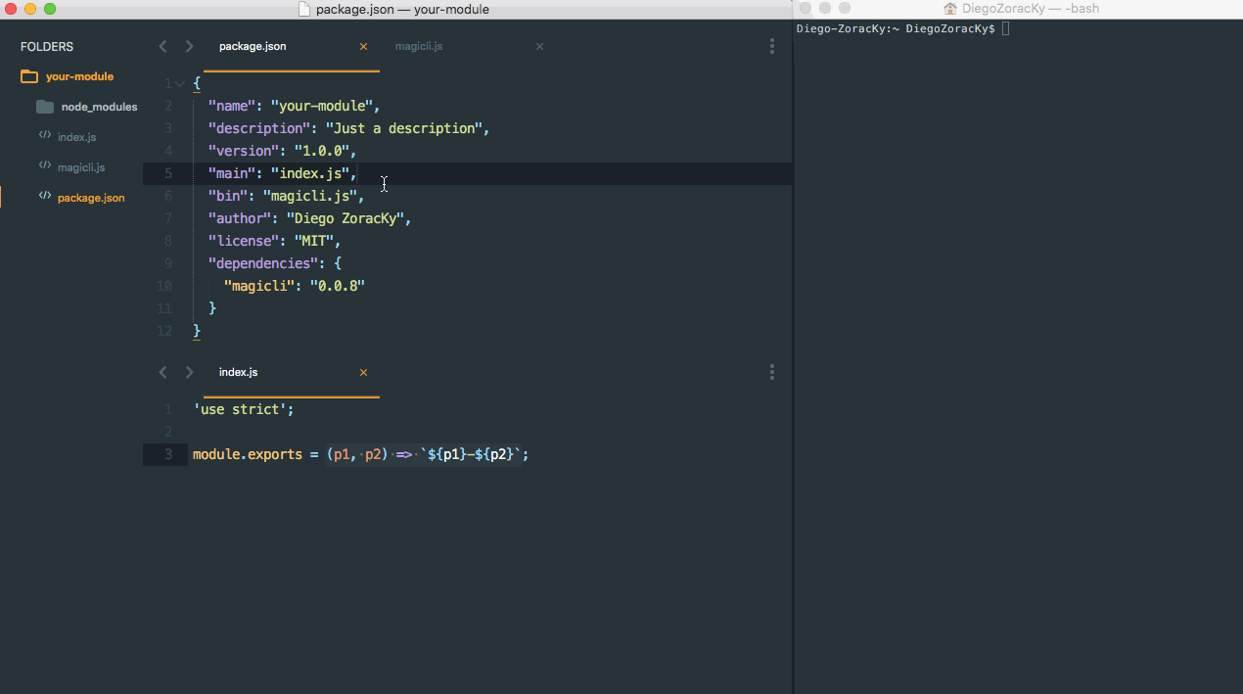Image resolution: width=1243 pixels, height=694 pixels.
Task: Click the back navigation arrow in top tab bar
Action: 162,45
